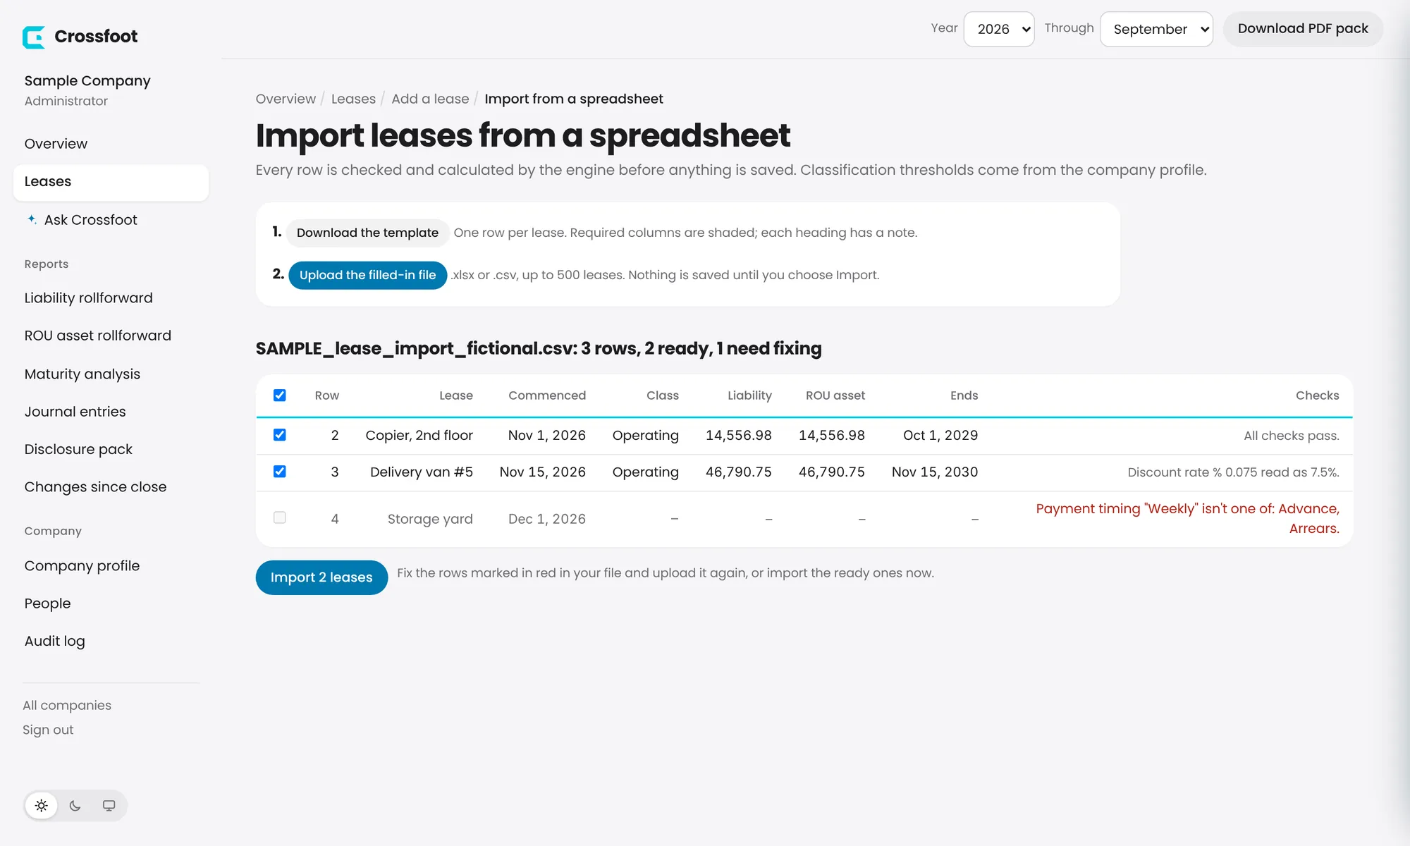This screenshot has width=1410, height=846.
Task: Open the Year 2026 dropdown
Action: [999, 29]
